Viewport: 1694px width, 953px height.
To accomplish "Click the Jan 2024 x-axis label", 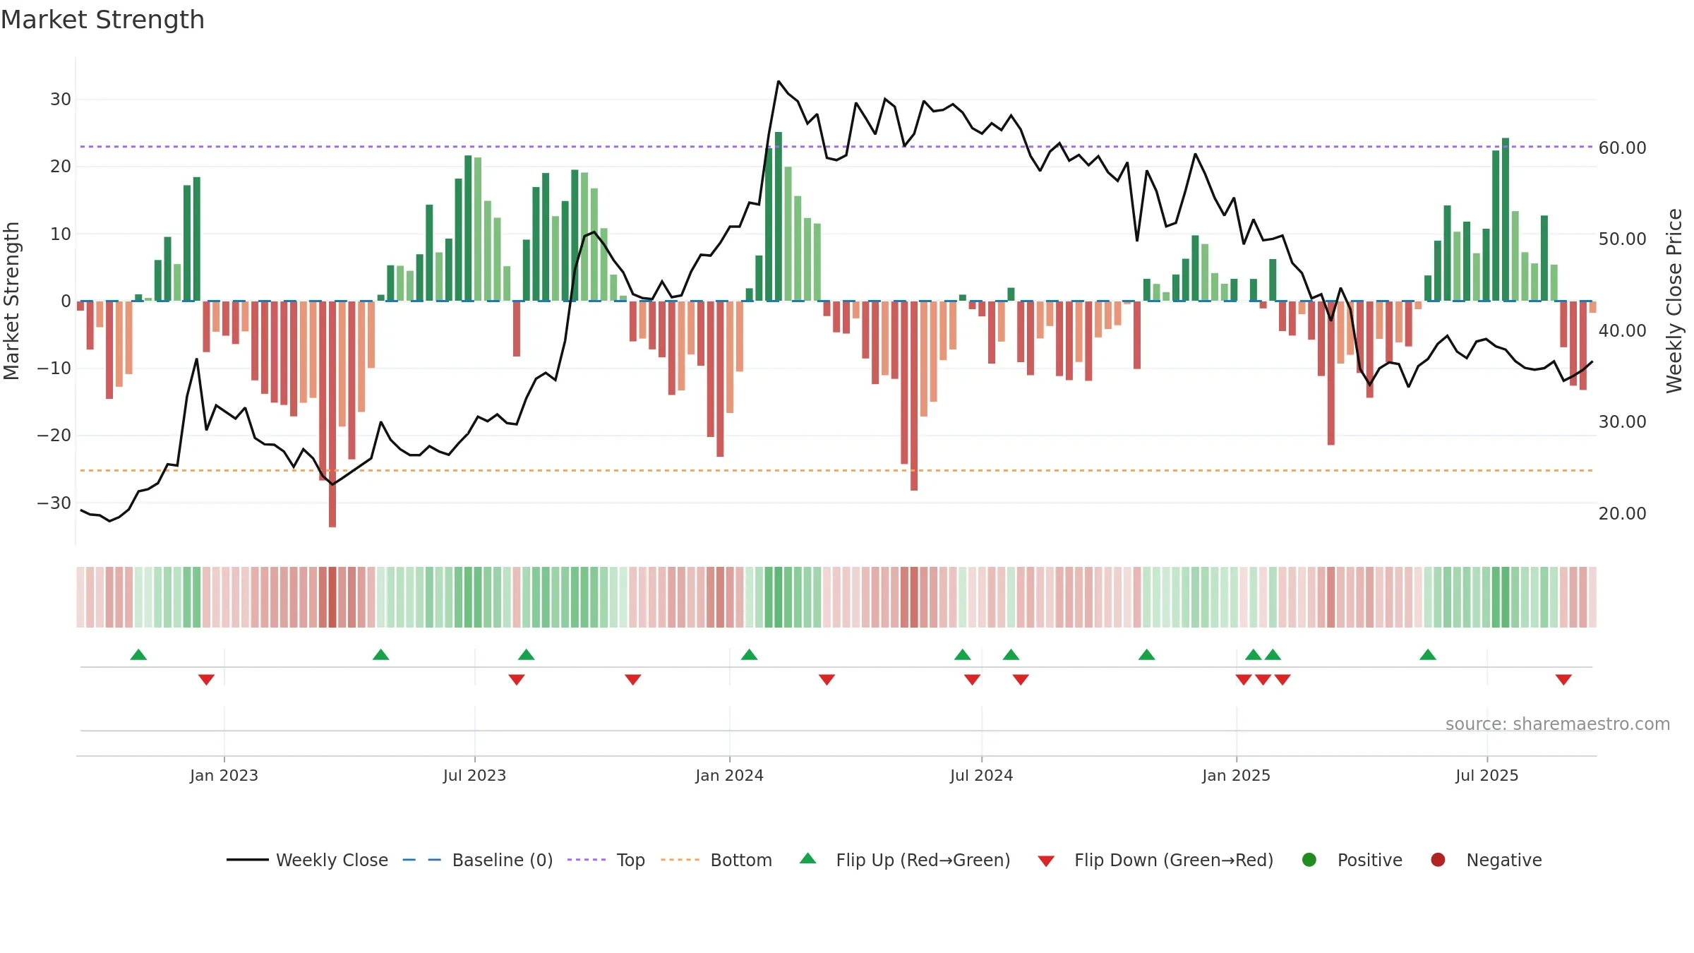I will pyautogui.click(x=729, y=775).
